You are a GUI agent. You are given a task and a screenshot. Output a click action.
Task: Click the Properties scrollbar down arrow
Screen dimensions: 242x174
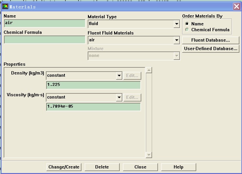click(x=149, y=155)
